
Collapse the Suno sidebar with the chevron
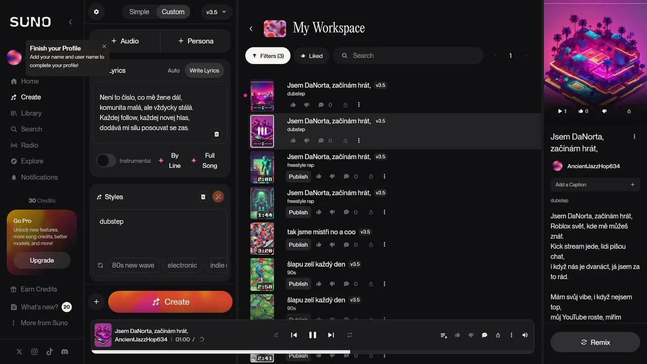pyautogui.click(x=70, y=22)
